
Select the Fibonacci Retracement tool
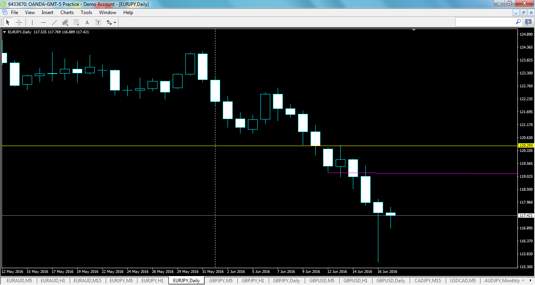76,22
